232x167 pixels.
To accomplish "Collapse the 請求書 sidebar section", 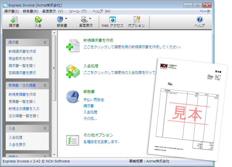I will (45, 42).
